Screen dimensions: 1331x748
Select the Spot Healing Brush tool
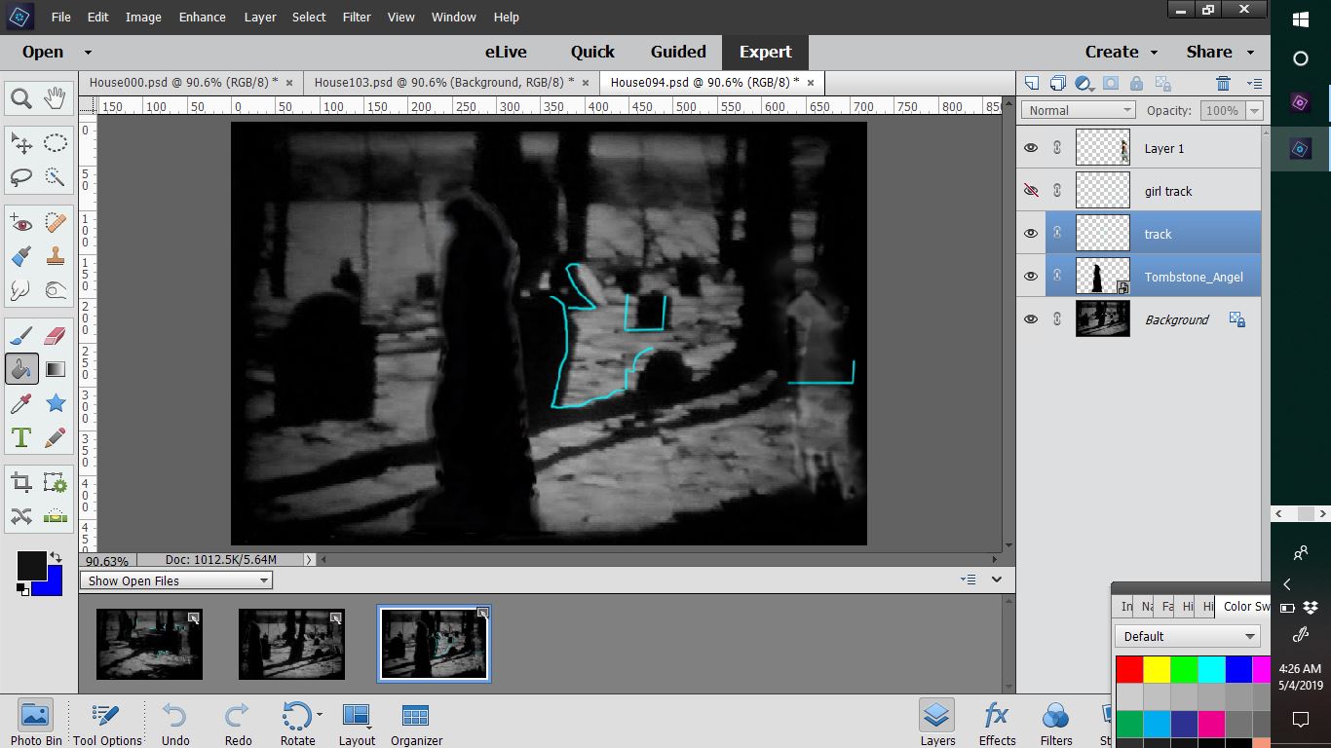click(56, 224)
